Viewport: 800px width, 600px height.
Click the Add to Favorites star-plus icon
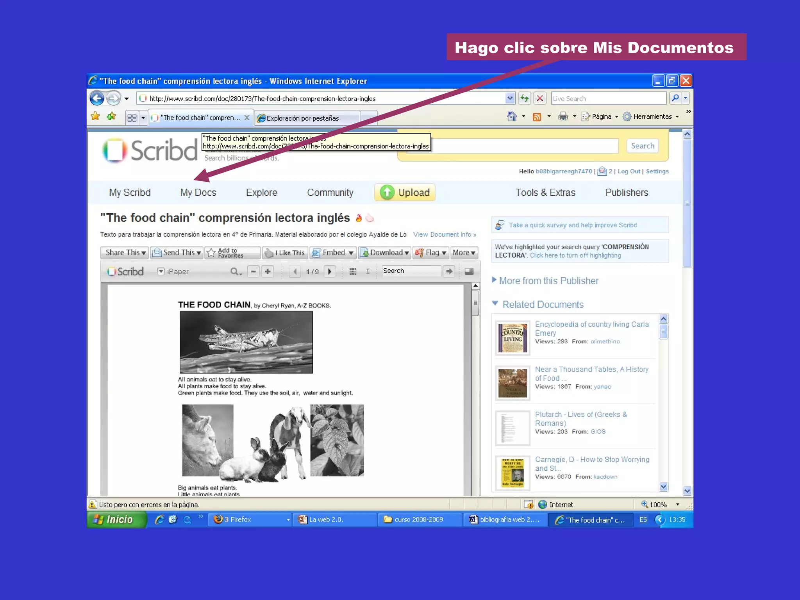click(111, 116)
